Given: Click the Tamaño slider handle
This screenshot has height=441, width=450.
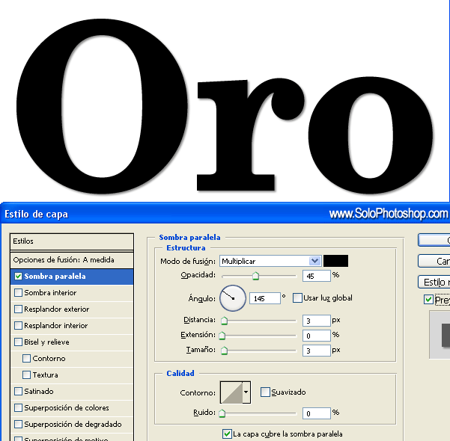Looking at the screenshot, I should 224,351.
